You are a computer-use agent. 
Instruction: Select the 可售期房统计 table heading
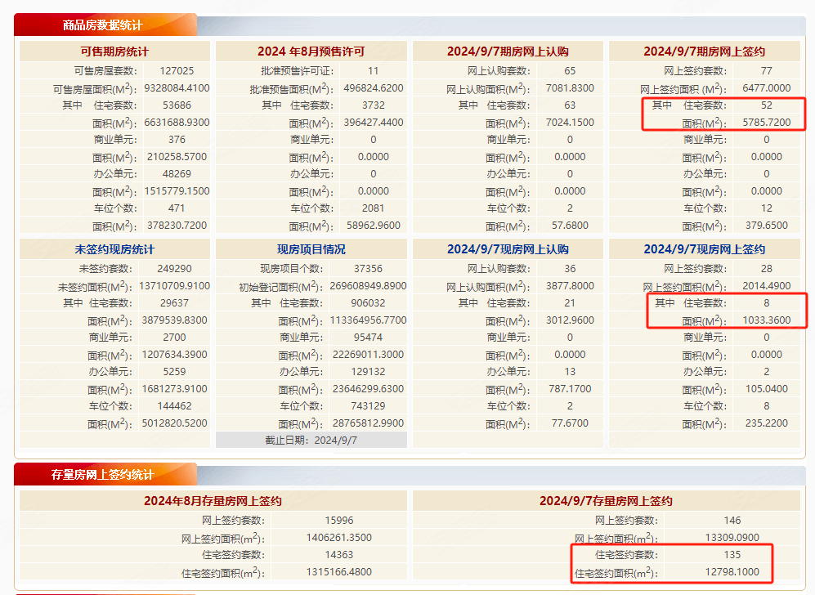pyautogui.click(x=114, y=51)
